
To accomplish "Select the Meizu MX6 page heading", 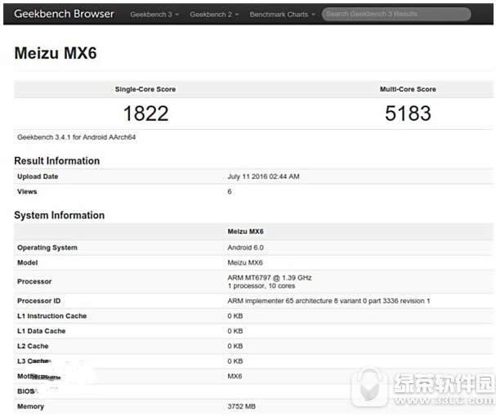I will [56, 53].
